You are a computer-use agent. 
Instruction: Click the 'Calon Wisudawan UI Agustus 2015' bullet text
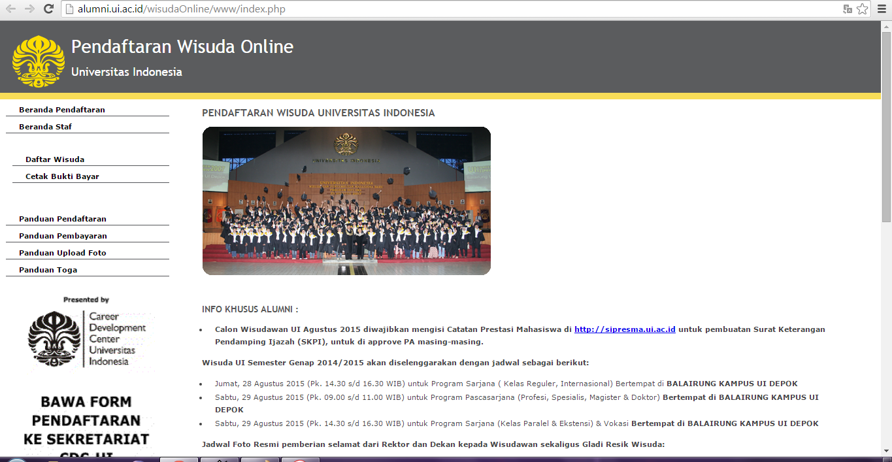click(520, 335)
